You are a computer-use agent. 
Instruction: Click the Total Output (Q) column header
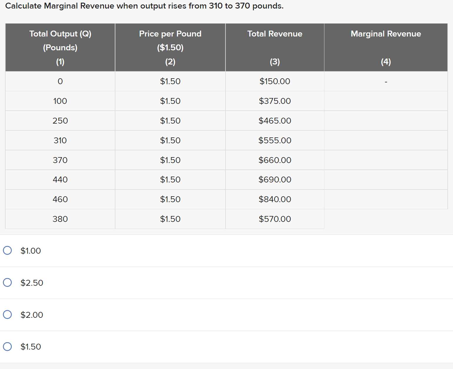(x=60, y=47)
